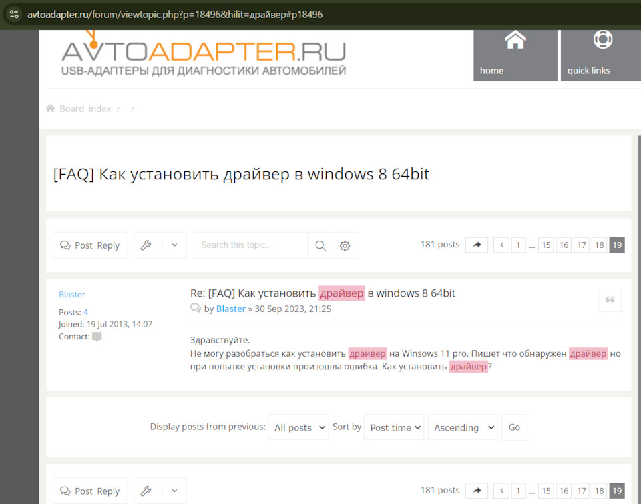Go to page 16 in top pagination
The image size is (641, 504).
click(x=564, y=245)
